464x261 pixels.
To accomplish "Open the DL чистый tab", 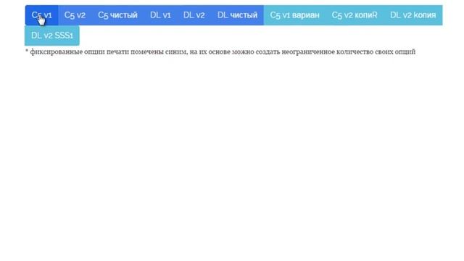I will point(238,15).
